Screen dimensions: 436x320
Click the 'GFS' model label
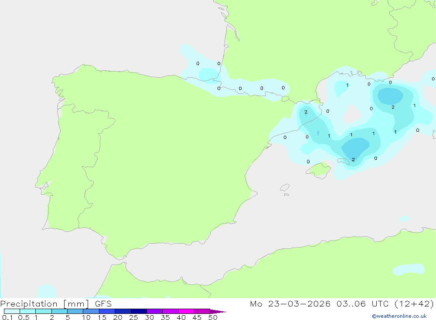[x=103, y=304]
